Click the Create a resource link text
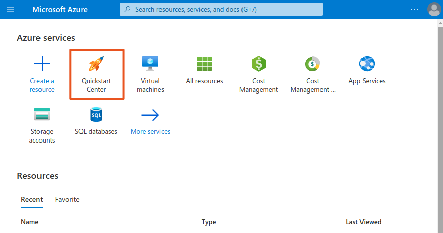Image resolution: width=443 pixels, height=233 pixels. tap(42, 85)
